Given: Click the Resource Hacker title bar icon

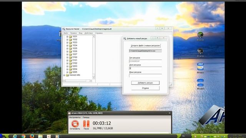Looking at the screenshot, I should pos(64,29).
